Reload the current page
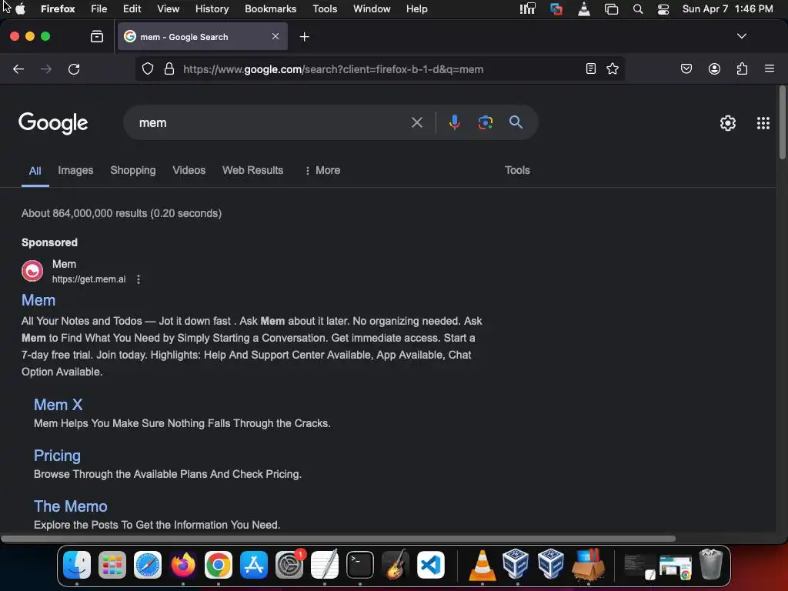 [x=74, y=68]
